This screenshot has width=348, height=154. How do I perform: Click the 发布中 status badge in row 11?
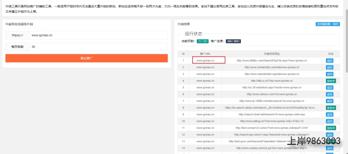click(331, 128)
